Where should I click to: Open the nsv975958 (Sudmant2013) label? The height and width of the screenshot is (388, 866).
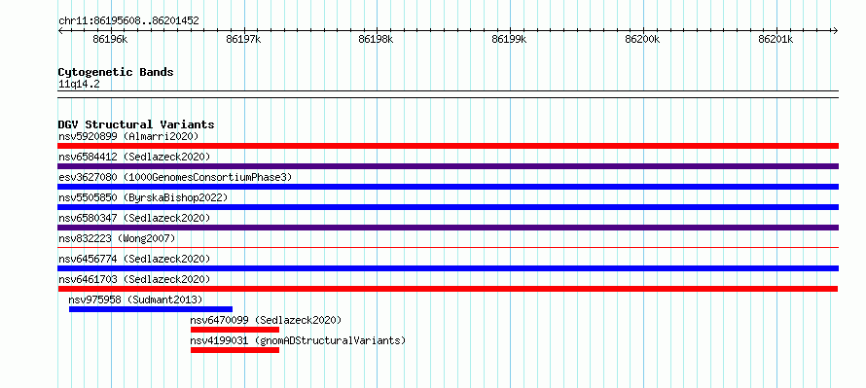[136, 300]
